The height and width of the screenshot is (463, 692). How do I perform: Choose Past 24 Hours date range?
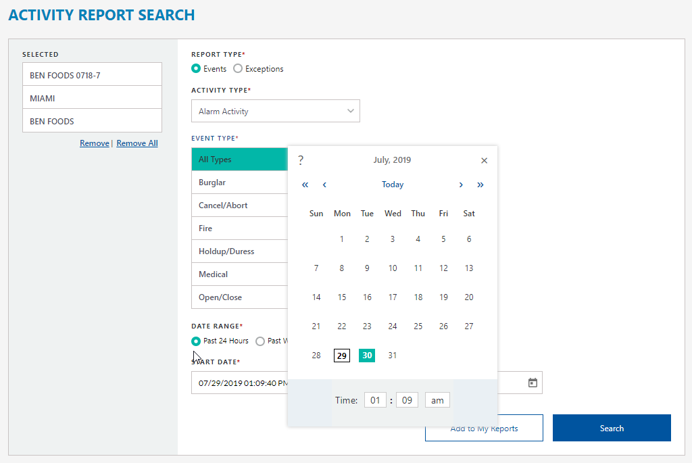coord(196,341)
